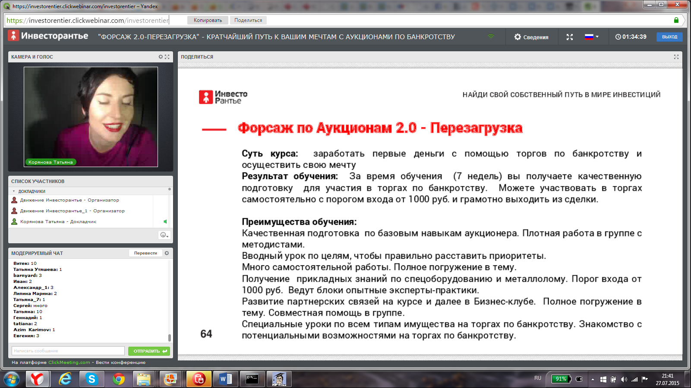Expand the camera panel to fullscreen
691x388 pixels.
coord(167,57)
